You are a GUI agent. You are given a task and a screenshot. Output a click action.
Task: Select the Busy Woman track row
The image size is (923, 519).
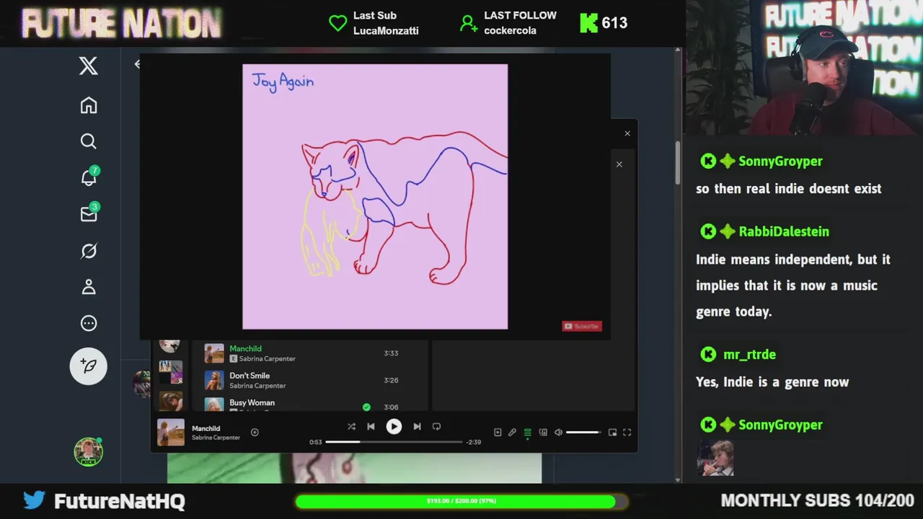coord(310,404)
